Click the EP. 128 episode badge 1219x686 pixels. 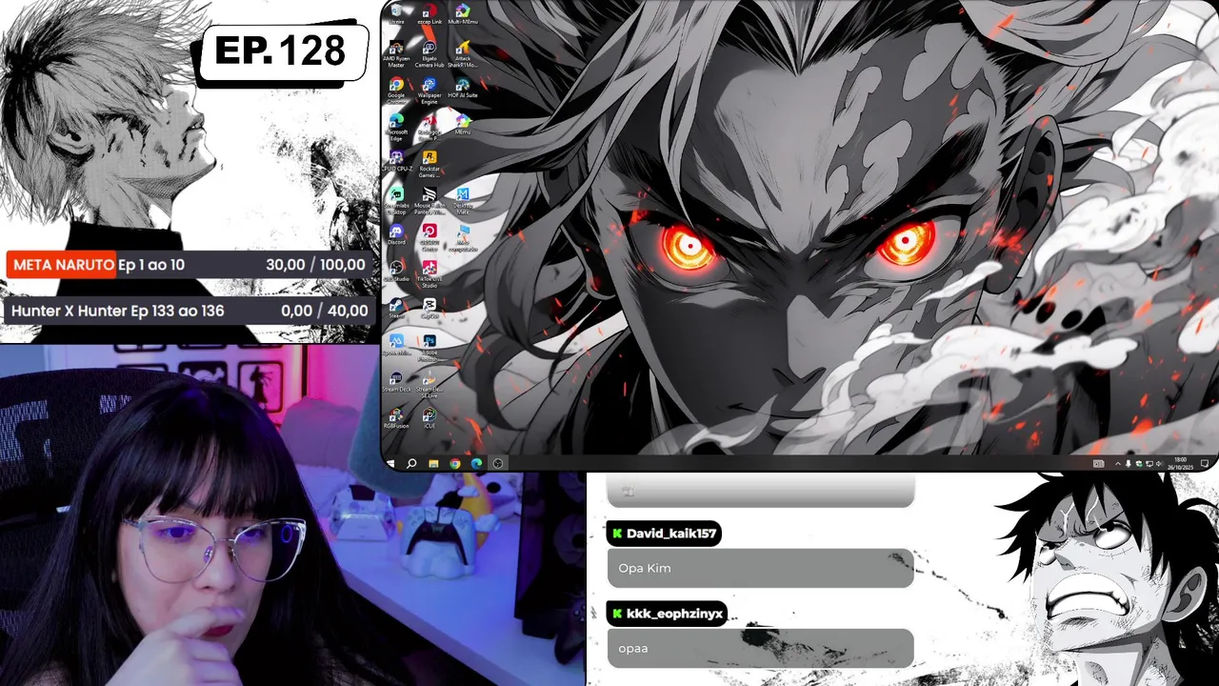[x=280, y=51]
